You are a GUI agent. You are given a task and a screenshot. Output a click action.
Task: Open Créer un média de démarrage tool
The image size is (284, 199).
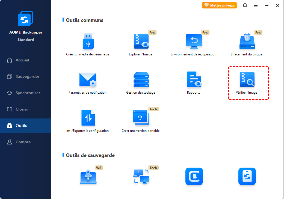click(88, 44)
